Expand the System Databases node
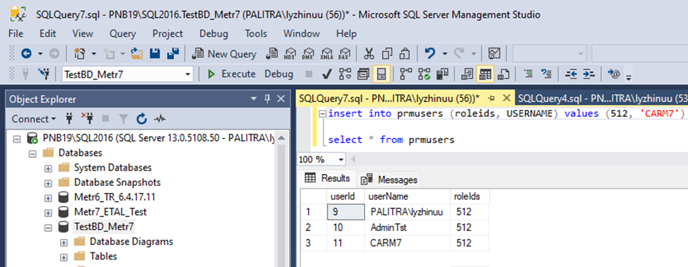Screen dimensions: 688x267 point(48,168)
